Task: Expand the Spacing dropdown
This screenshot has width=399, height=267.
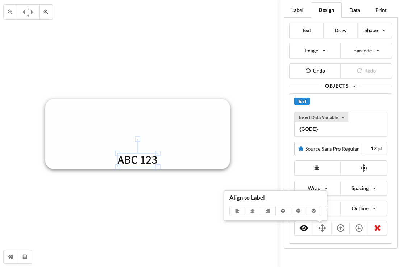Action: [363, 188]
